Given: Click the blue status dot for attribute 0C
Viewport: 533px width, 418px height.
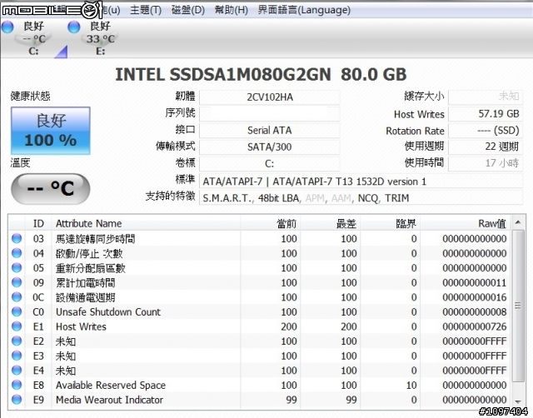Looking at the screenshot, I should [x=17, y=297].
